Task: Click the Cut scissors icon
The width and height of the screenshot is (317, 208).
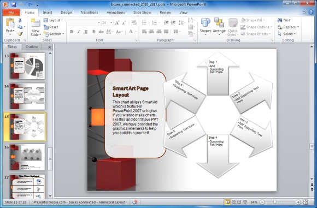Action: [x=20, y=20]
